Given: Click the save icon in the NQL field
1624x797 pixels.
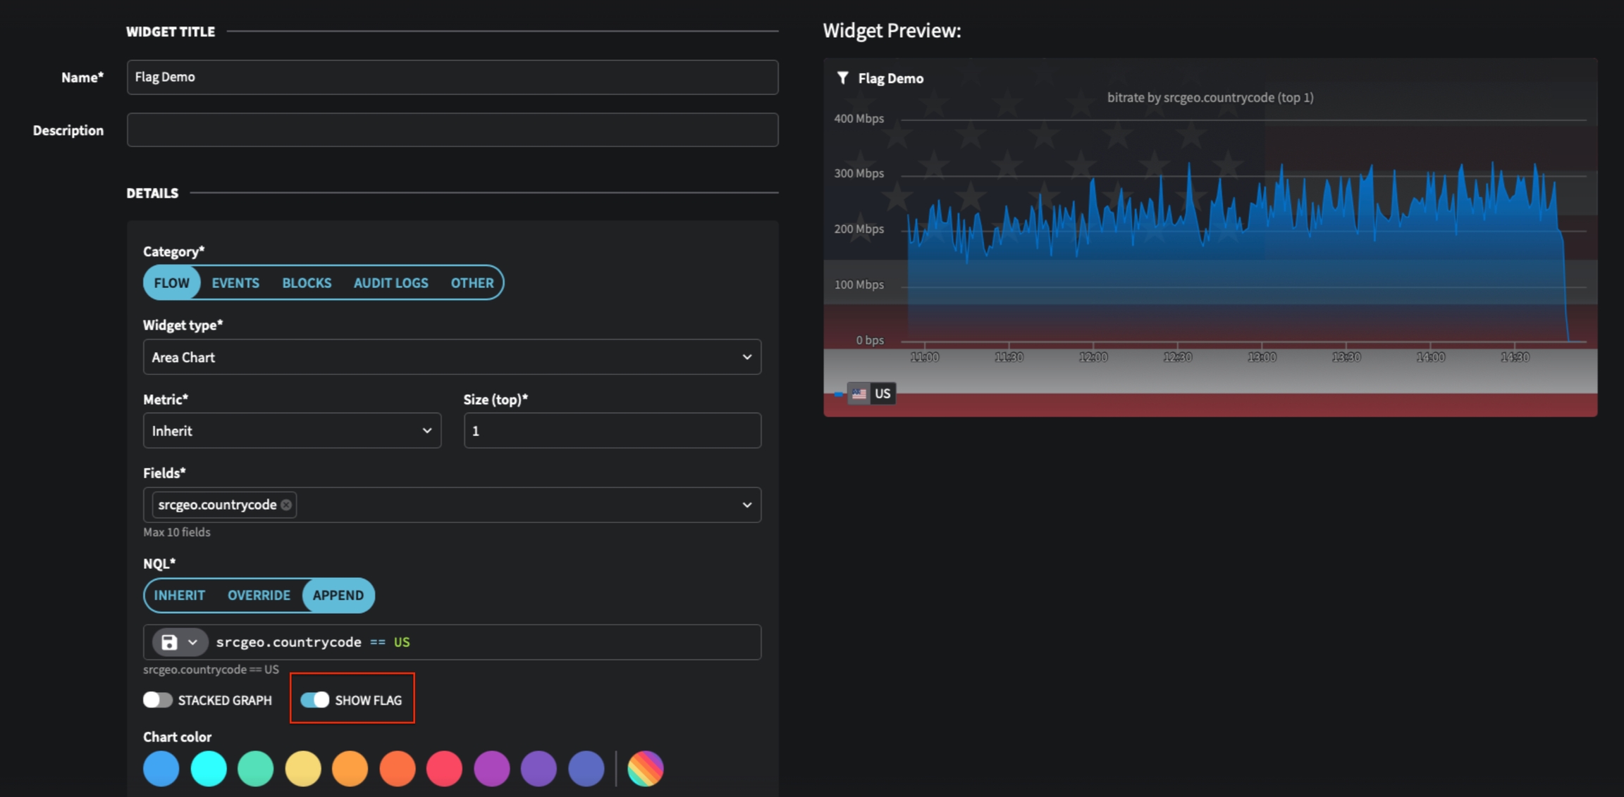Looking at the screenshot, I should coord(169,642).
